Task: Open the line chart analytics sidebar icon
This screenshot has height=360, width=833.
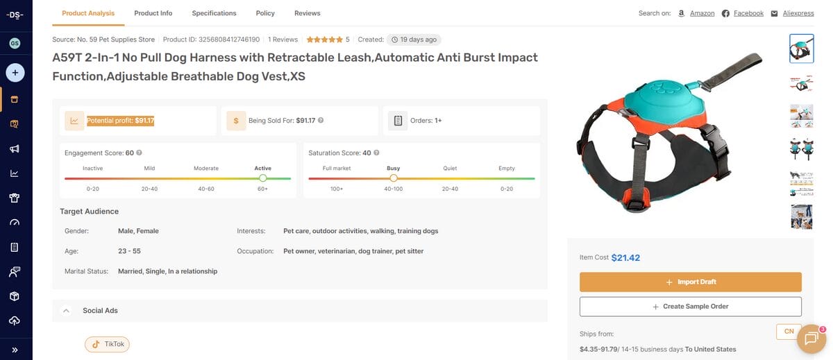Action: pyautogui.click(x=15, y=173)
